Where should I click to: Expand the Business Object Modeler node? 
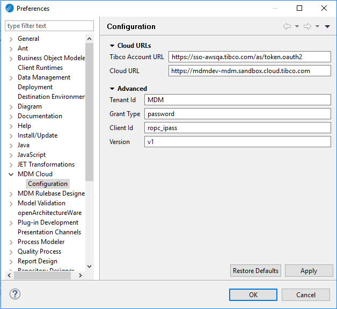pos(11,59)
